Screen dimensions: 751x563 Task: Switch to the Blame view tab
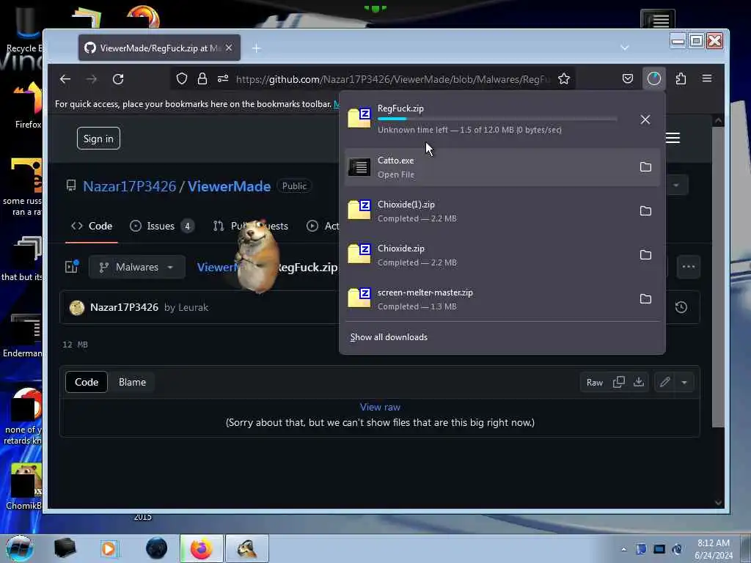pos(132,382)
